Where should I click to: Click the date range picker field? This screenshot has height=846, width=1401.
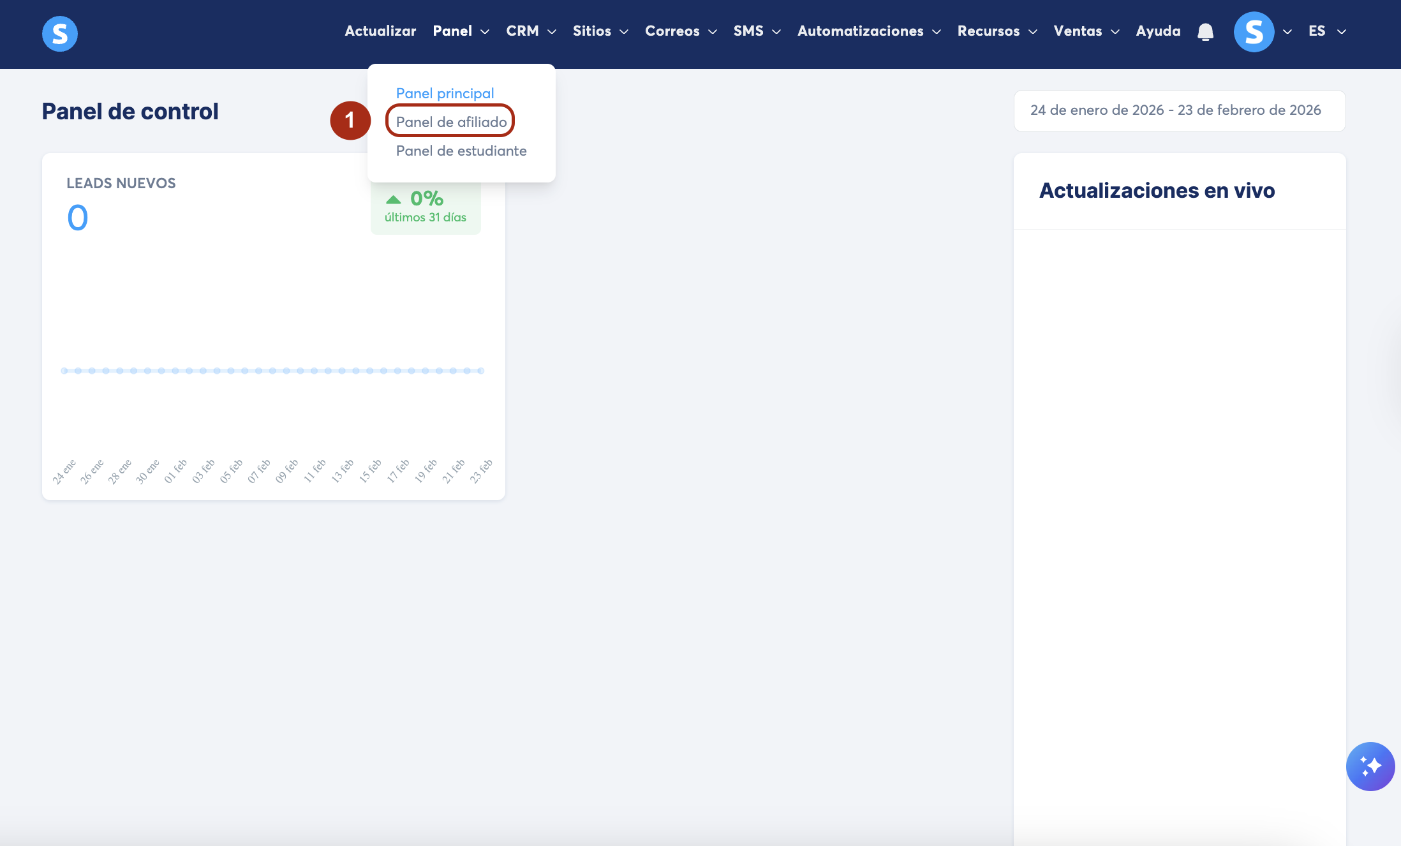tap(1179, 110)
